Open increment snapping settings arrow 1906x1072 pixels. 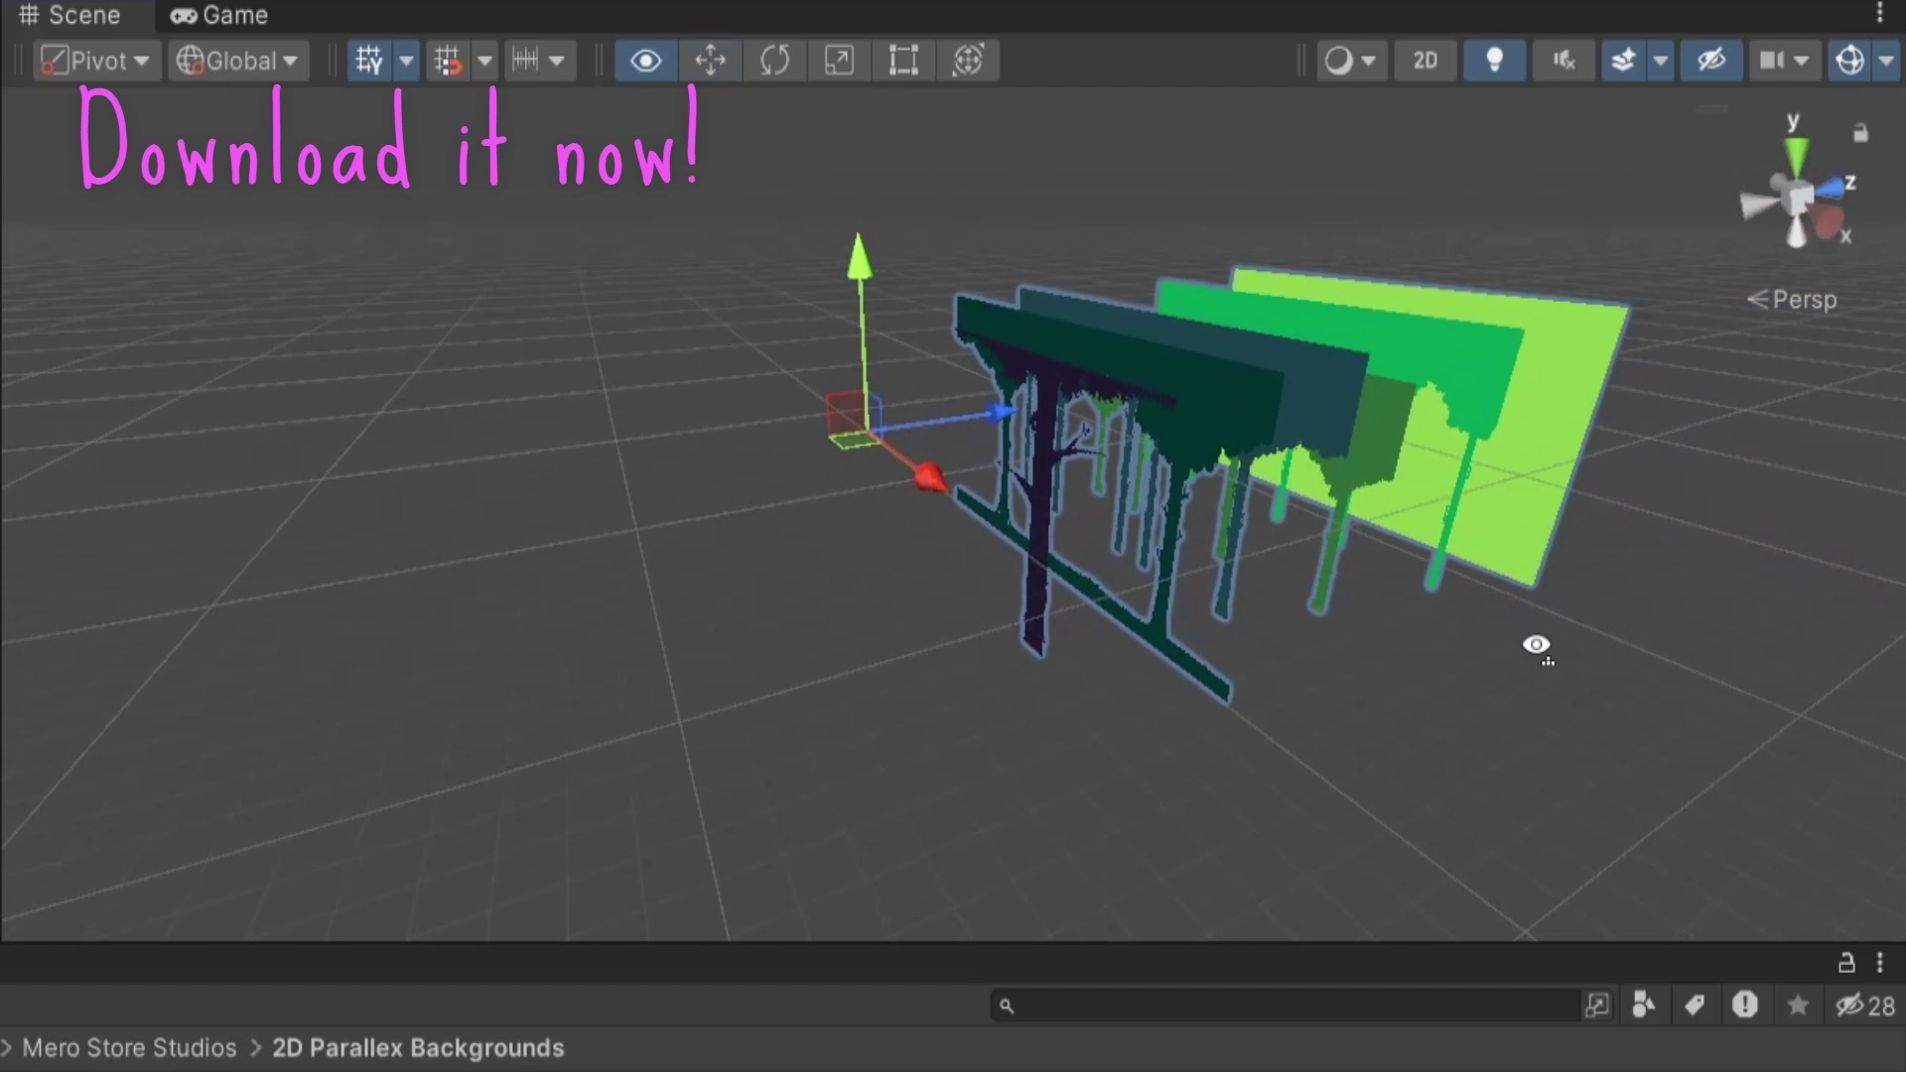tap(557, 61)
